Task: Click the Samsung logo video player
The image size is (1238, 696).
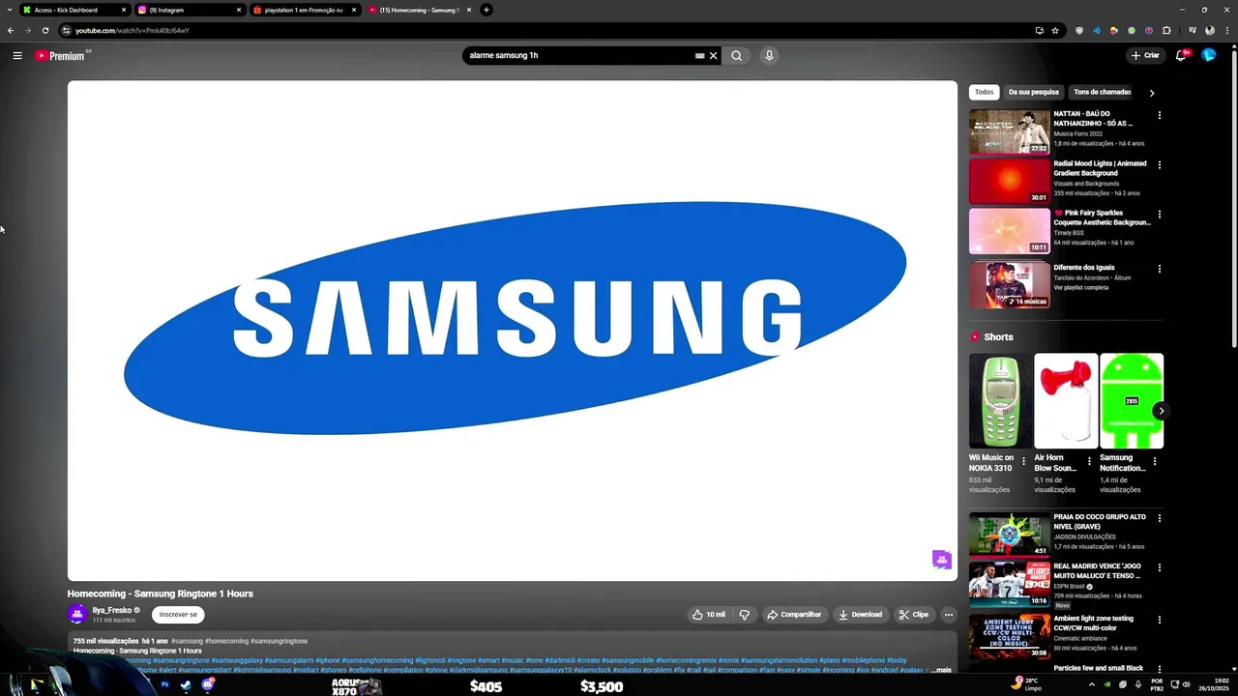Action: (513, 331)
